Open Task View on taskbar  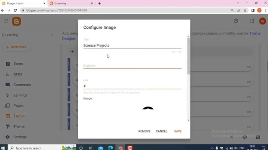(x=90, y=148)
